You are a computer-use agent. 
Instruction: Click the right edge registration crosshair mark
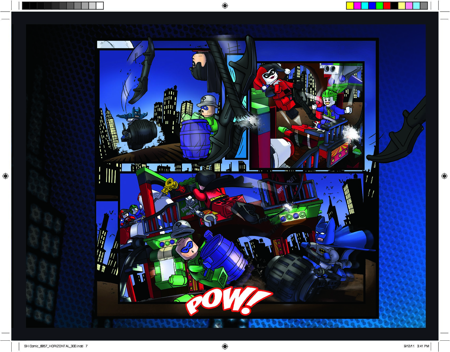tap(444, 176)
